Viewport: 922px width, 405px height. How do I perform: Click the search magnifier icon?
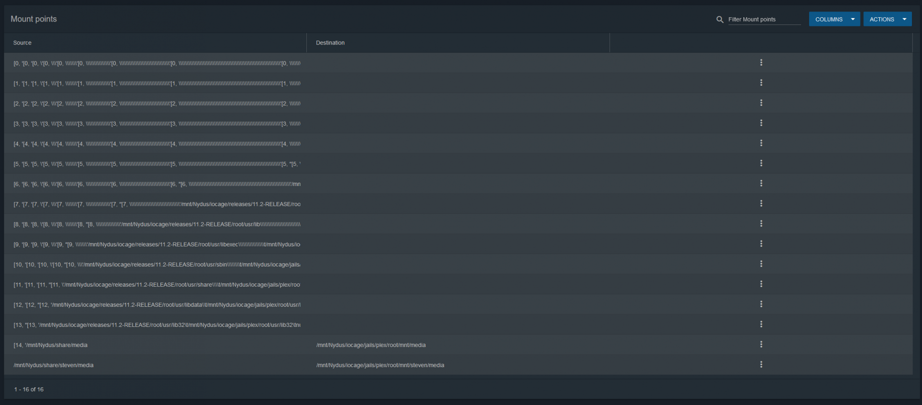coord(720,20)
